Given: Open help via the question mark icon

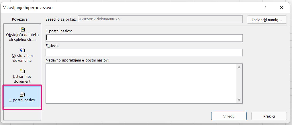Looking at the screenshot, I should 265,7.
